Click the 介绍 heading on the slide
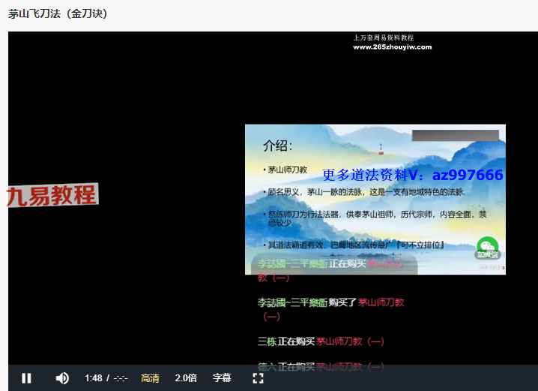The height and width of the screenshot is (391, 538). (x=278, y=146)
